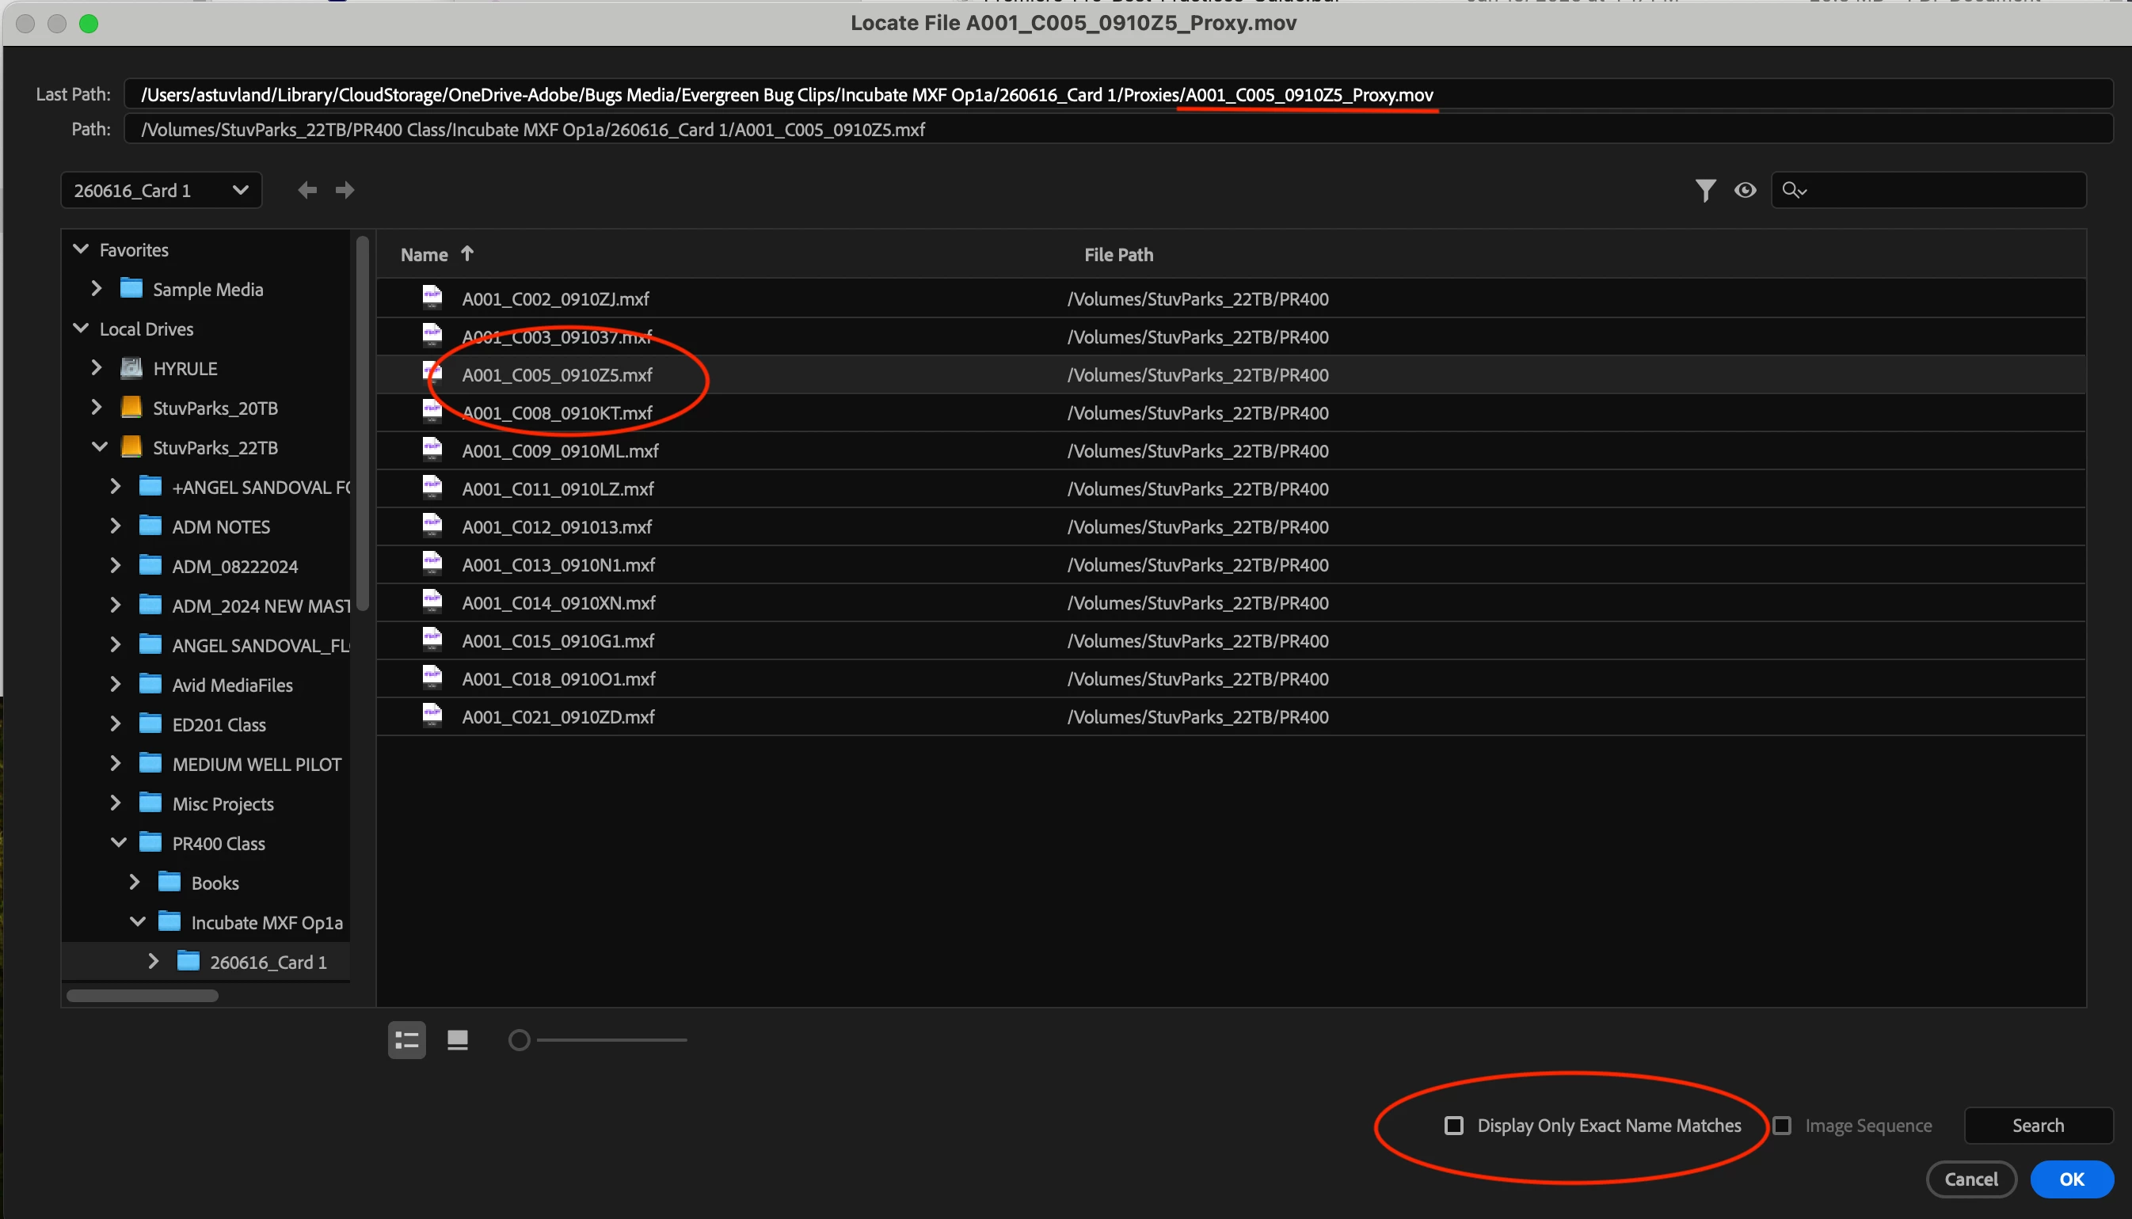Screen dimensions: 2132x1219
Task: Select the A001_C005_0910Z5.mxf file
Action: (x=1231, y=374)
